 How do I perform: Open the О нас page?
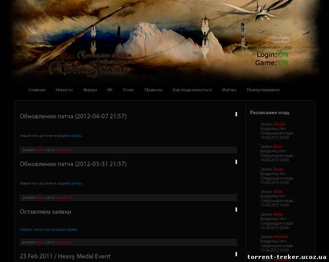(x=128, y=90)
